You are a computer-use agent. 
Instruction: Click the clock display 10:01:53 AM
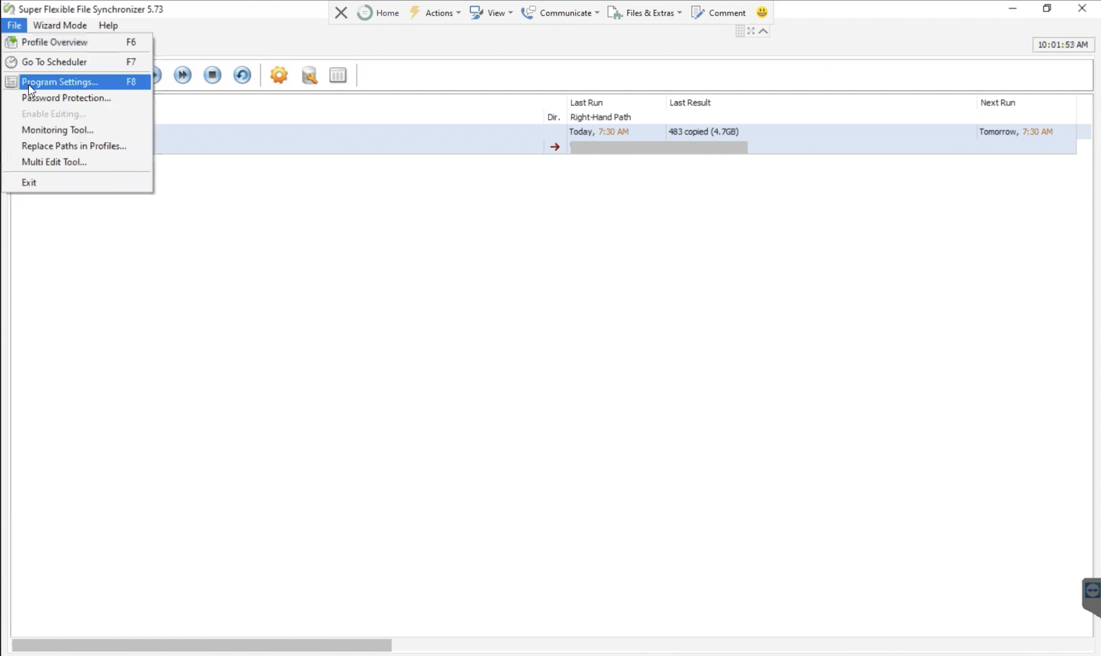tap(1063, 45)
